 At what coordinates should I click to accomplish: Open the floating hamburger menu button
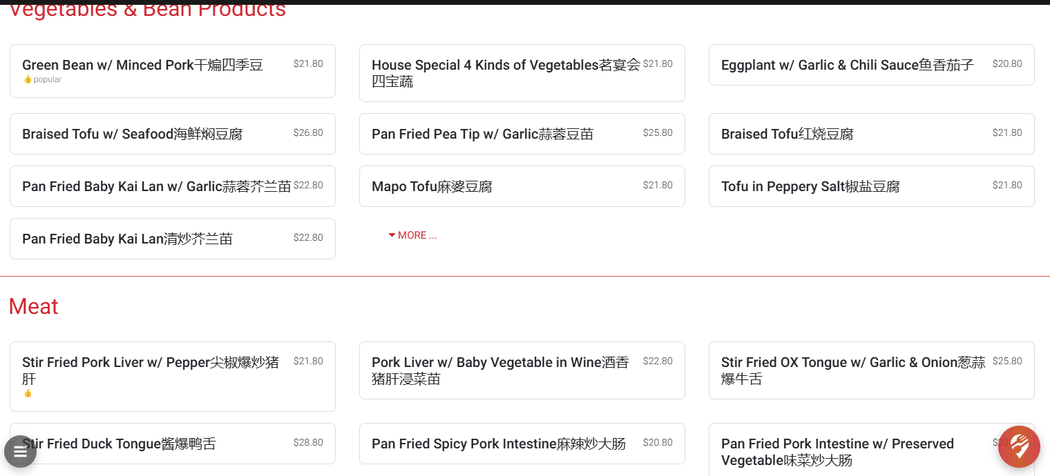[x=20, y=452]
